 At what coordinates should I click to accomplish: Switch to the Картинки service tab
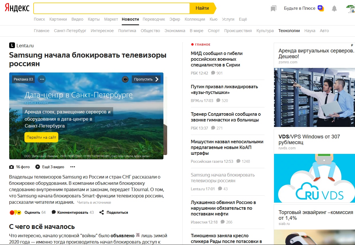tap(58, 19)
